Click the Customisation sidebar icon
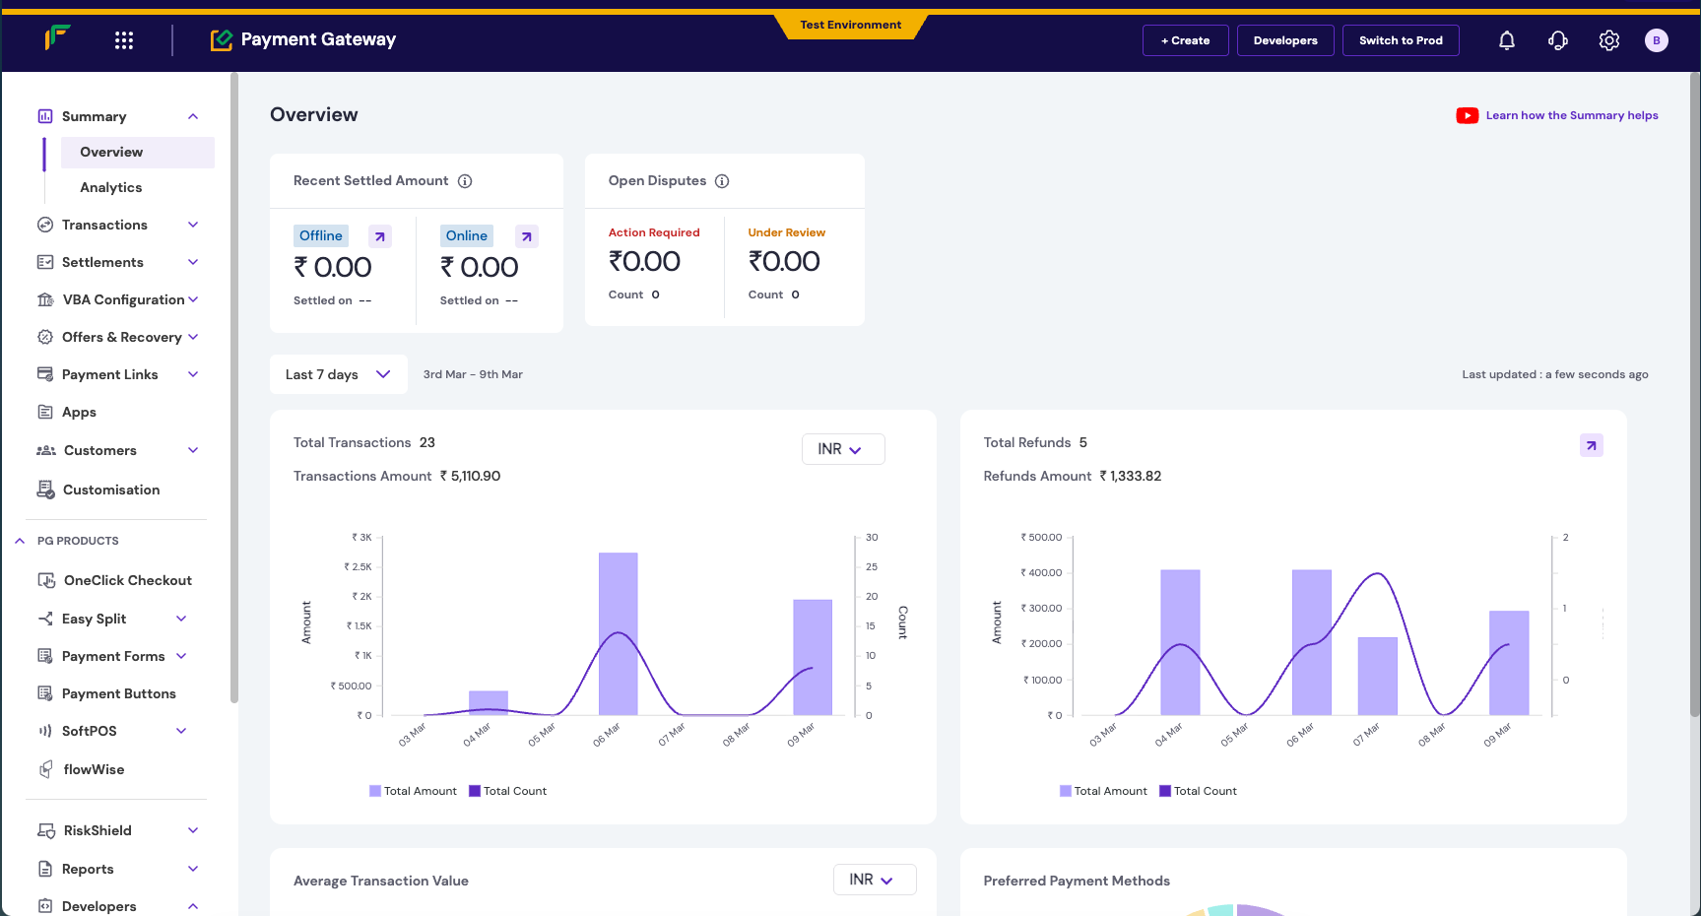The image size is (1701, 916). (45, 489)
